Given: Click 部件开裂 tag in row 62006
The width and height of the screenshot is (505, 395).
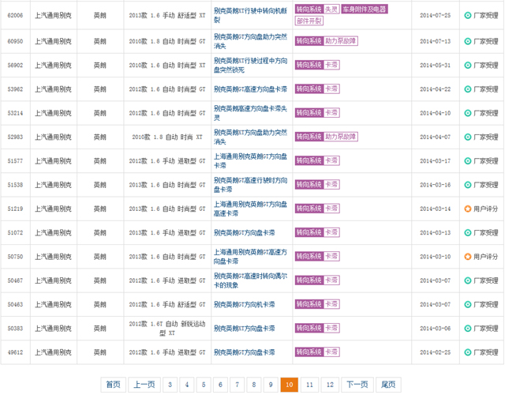Looking at the screenshot, I should 309,21.
